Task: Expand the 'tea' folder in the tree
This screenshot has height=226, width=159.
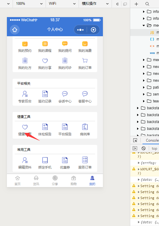Action: 144,101
